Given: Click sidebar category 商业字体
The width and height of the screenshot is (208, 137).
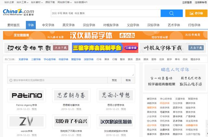Looking at the screenshot, I should pos(152,130).
